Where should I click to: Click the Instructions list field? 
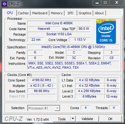73,65
